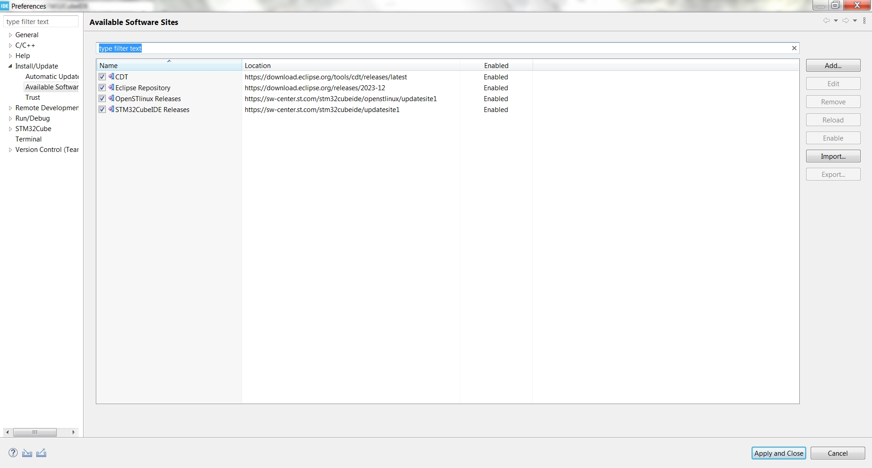Collapse the Install/Update tree node
This screenshot has width=872, height=468.
click(10, 66)
